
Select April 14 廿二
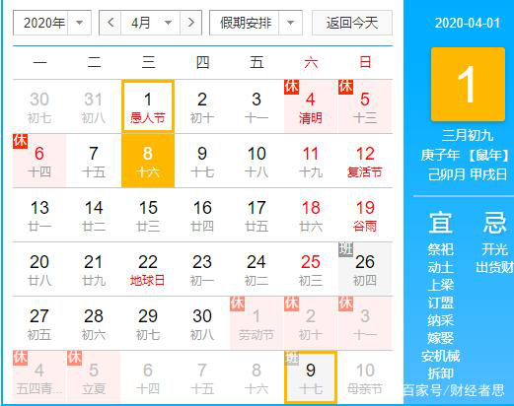click(x=94, y=215)
